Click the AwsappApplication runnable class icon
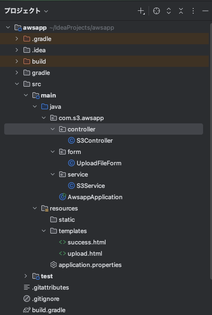Image resolution: width=212 pixels, height=315 pixels. (63, 197)
